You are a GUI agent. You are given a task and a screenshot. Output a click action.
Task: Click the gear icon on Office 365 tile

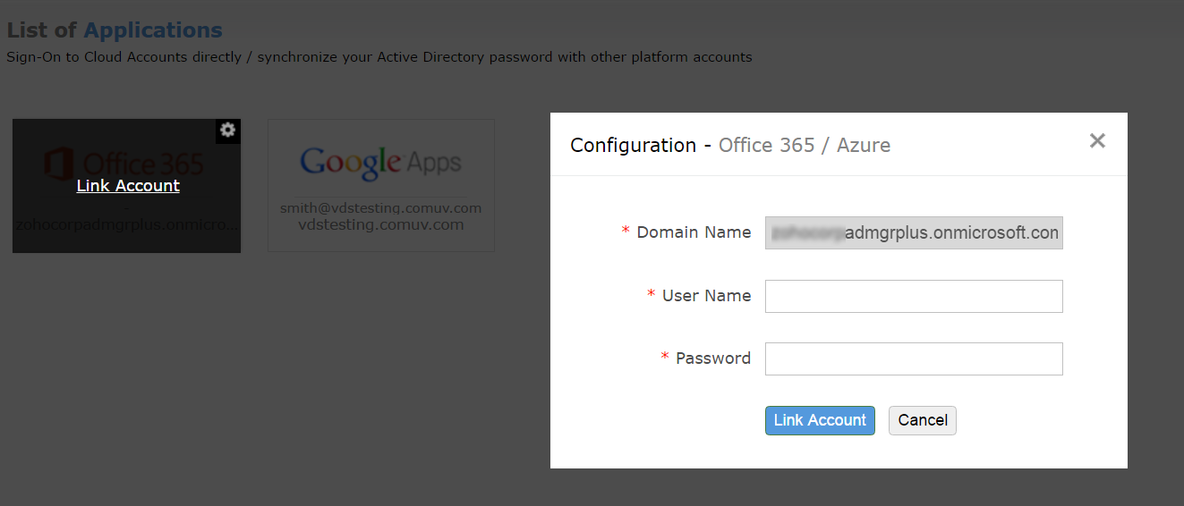click(x=228, y=131)
